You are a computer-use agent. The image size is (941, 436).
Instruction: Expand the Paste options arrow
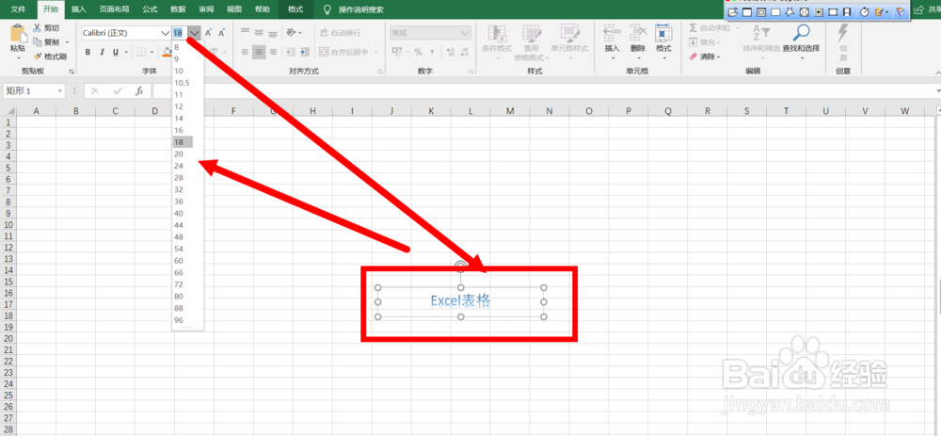(18, 58)
